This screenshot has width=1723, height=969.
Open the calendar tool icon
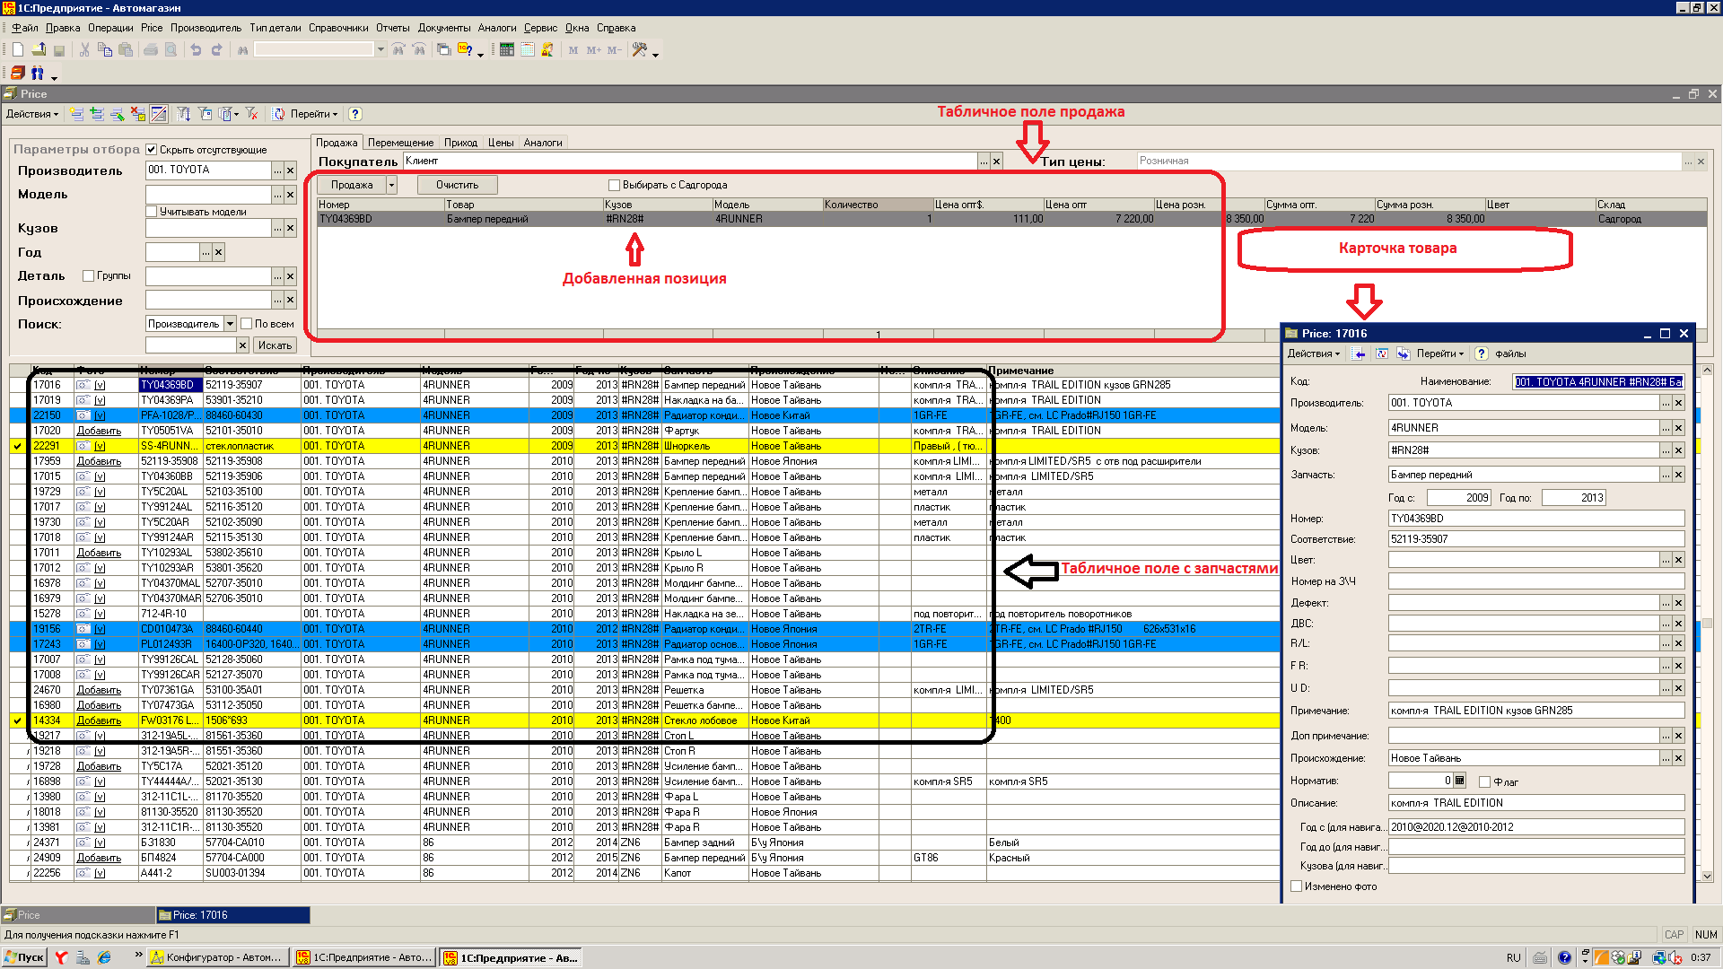[528, 50]
